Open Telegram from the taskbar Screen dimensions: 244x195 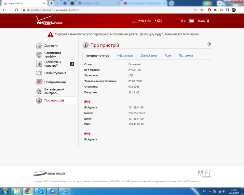(x=52, y=191)
